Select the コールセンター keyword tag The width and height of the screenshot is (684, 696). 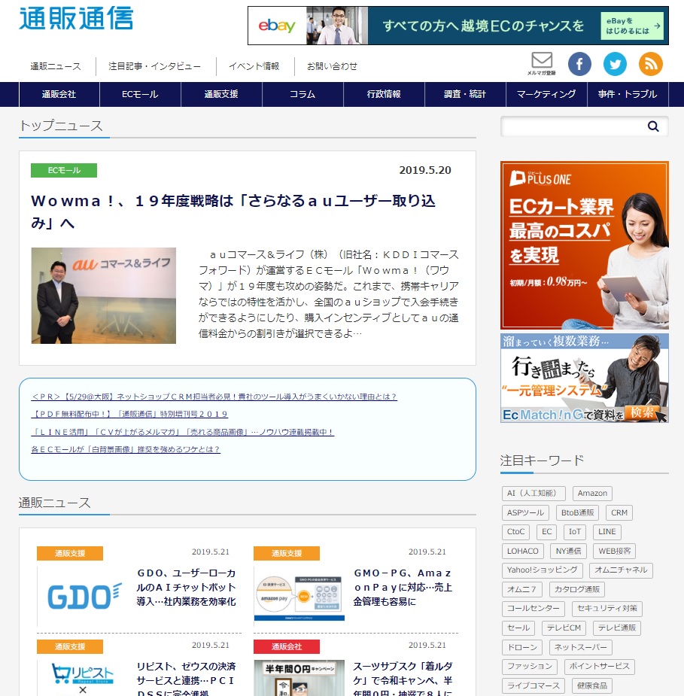[534, 609]
